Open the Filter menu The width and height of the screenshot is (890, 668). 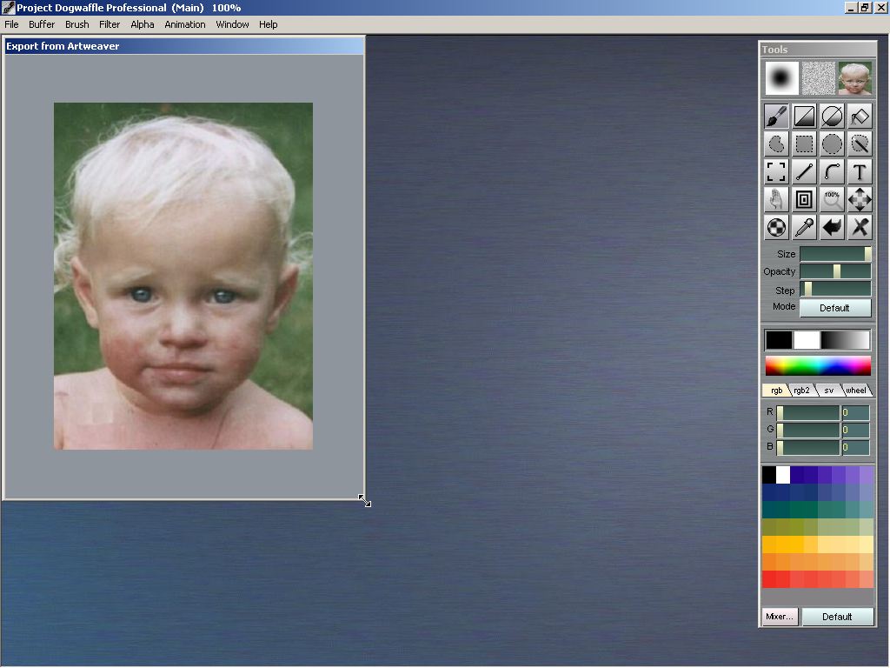pyautogui.click(x=110, y=24)
